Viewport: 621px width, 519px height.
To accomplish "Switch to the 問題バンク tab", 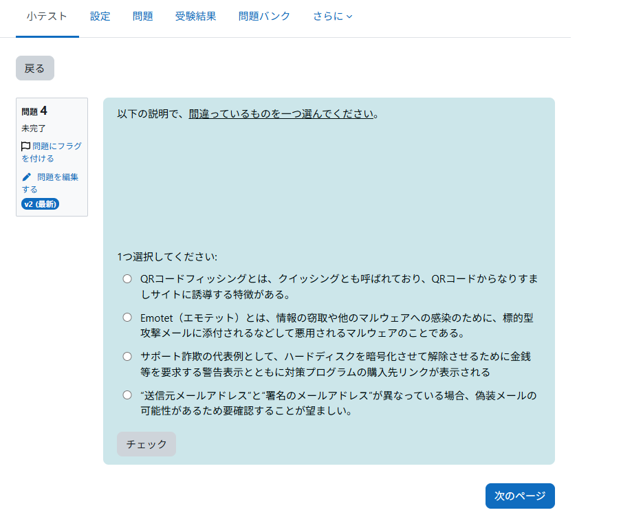I will (x=264, y=16).
